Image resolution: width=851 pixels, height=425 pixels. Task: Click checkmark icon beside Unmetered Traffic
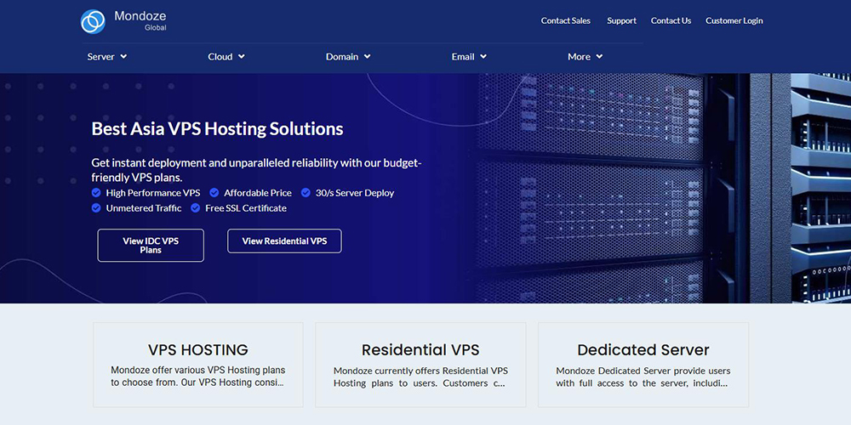96,207
